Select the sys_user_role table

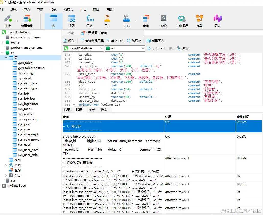click(28, 155)
